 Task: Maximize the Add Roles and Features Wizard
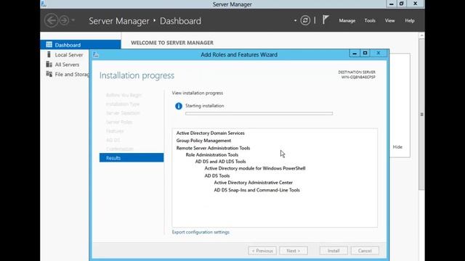coord(365,53)
